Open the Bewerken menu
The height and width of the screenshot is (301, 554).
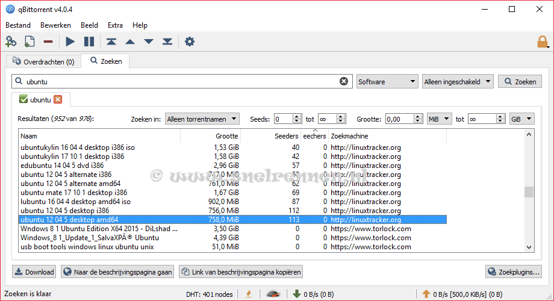point(55,25)
